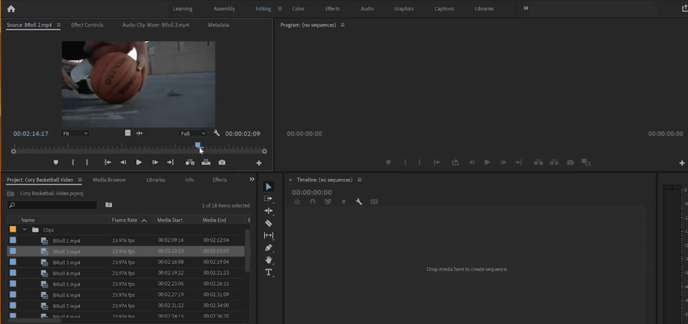Select the Pen tool
This screenshot has height=324, width=688.
(x=268, y=248)
